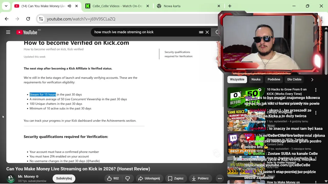Close the YouTube video tab
Screen dimensions: 328x184
[x=76, y=6]
